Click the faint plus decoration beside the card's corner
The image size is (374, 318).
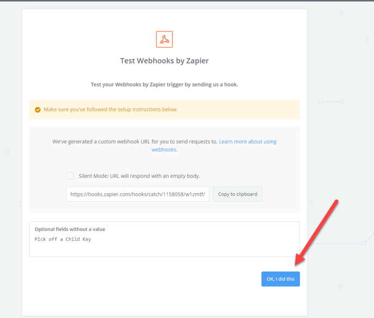tap(341, 13)
